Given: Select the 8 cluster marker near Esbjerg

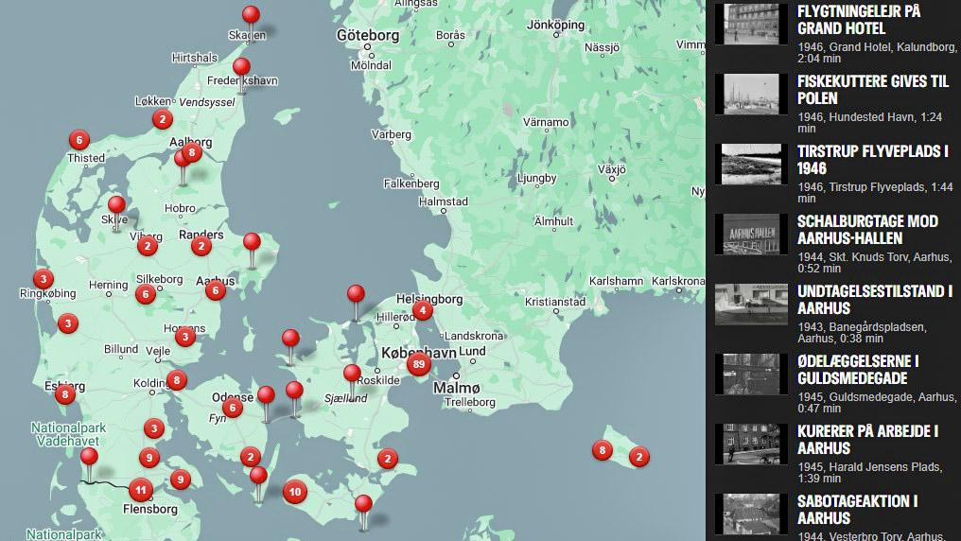Looking at the screenshot, I should (64, 394).
